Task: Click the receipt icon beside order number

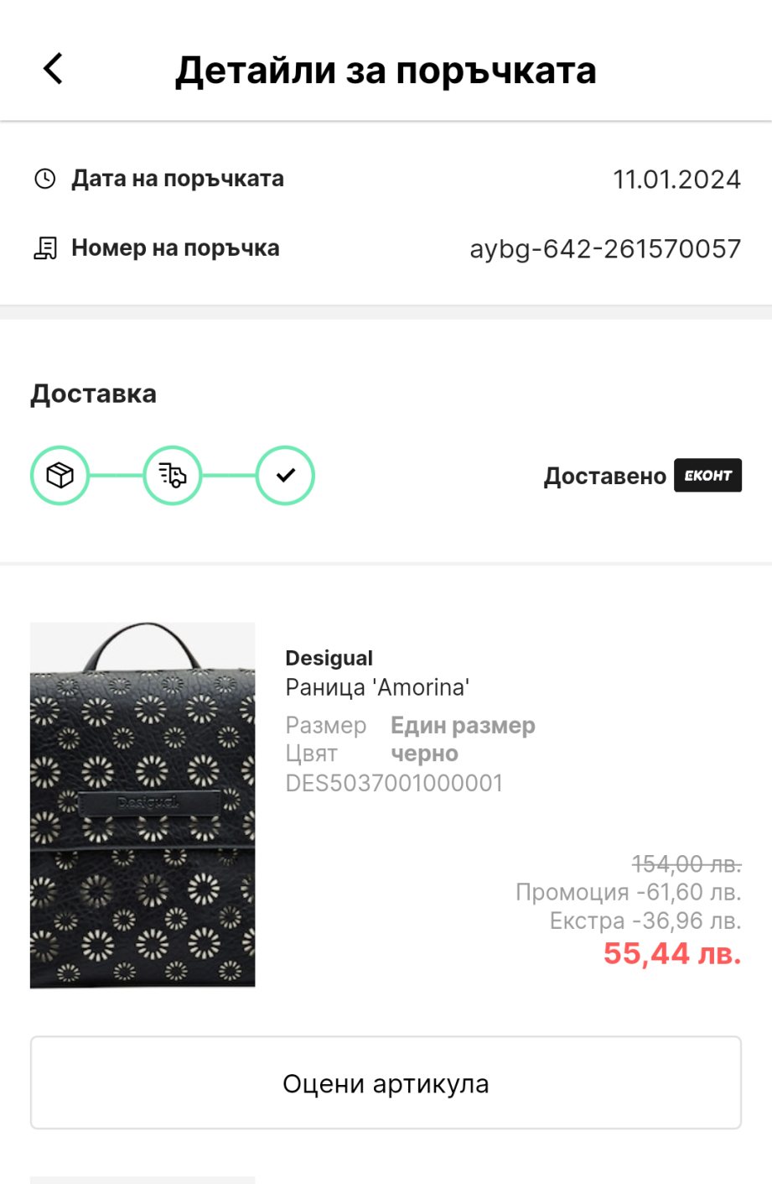Action: [45, 248]
